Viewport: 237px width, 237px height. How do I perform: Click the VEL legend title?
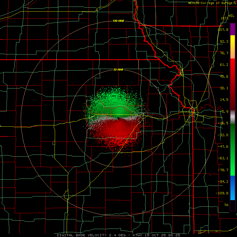point(231,16)
